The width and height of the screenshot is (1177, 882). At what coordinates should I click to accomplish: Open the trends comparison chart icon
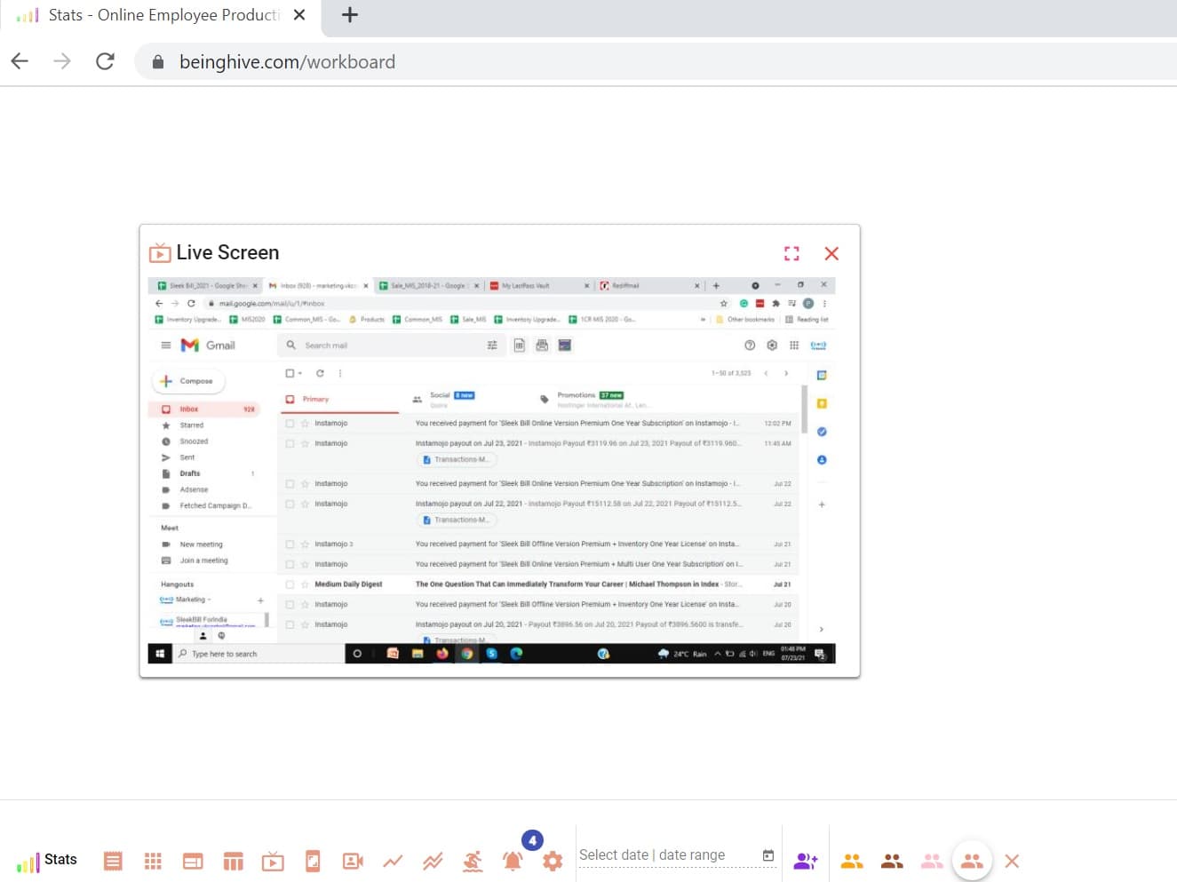click(433, 861)
